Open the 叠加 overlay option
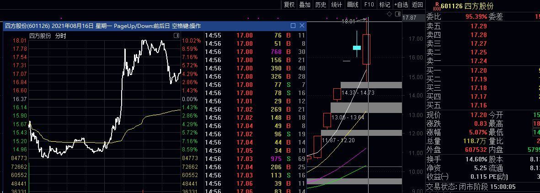540x193 pixels. pos(305,5)
